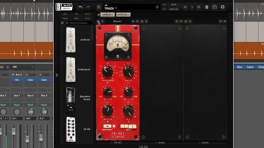Remove the module from slot A
The height and width of the screenshot is (148, 264).
pos(137,21)
